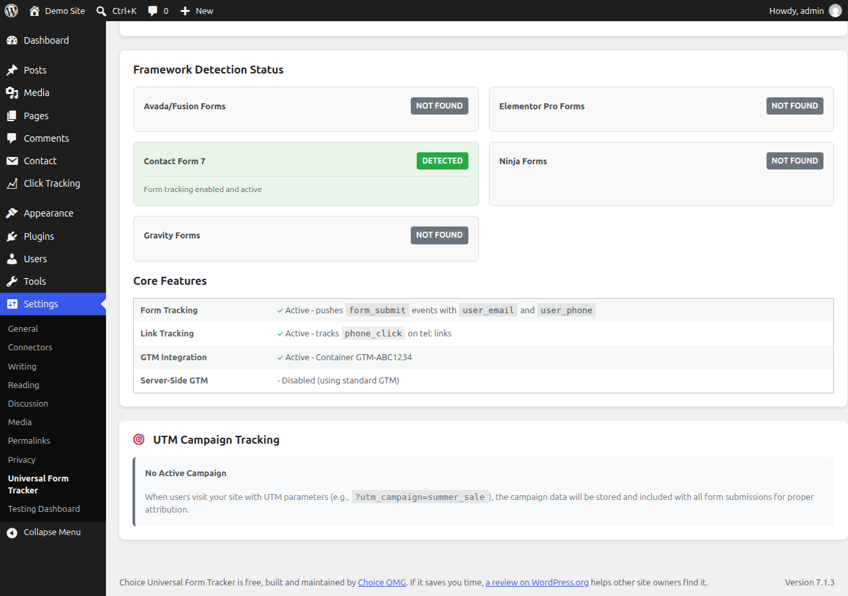Click the NOT FOUND badge for Gravity Forms

coord(439,235)
